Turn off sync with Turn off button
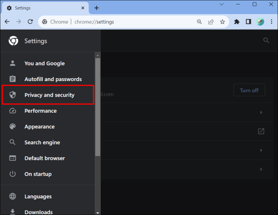Image resolution: width=278 pixels, height=215 pixels. 249,90
